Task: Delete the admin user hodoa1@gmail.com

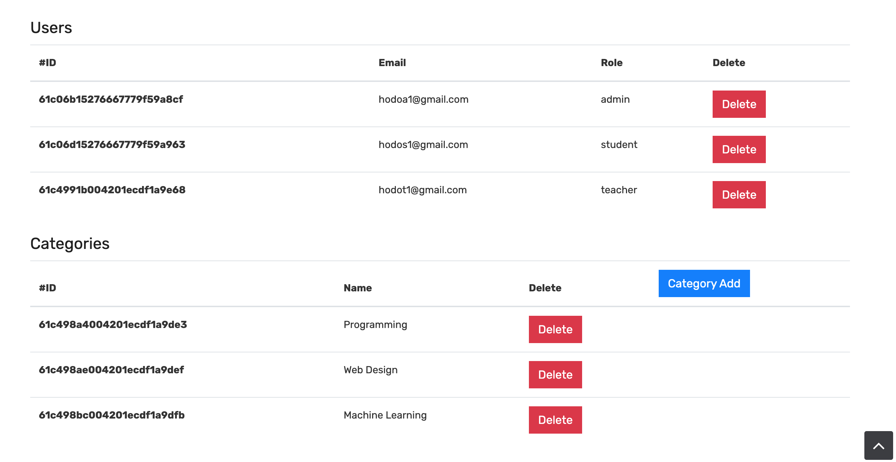Action: [x=739, y=104]
